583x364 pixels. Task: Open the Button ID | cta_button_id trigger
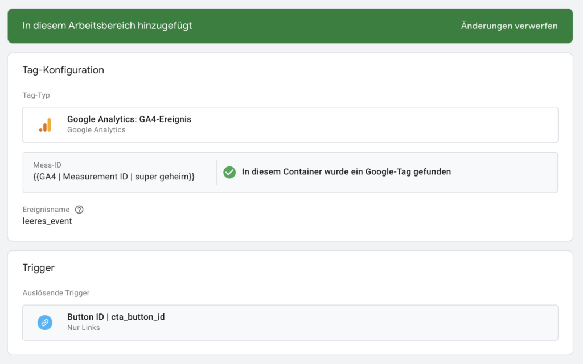290,323
